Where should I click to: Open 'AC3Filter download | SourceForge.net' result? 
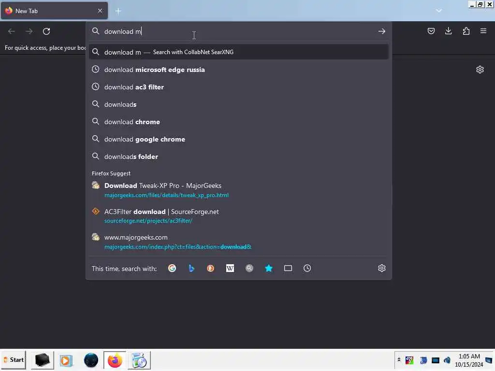[239, 216]
